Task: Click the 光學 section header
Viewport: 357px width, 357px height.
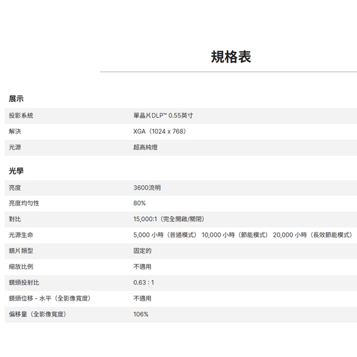Action: (x=15, y=170)
